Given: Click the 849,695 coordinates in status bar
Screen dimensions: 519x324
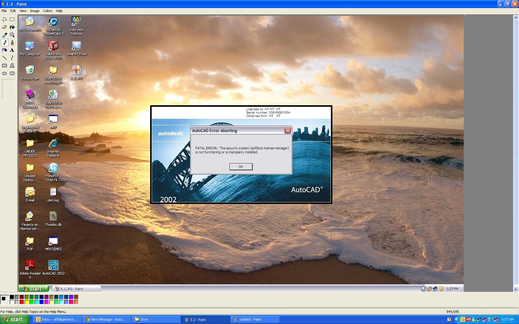Looking at the screenshot, I should pos(453,312).
